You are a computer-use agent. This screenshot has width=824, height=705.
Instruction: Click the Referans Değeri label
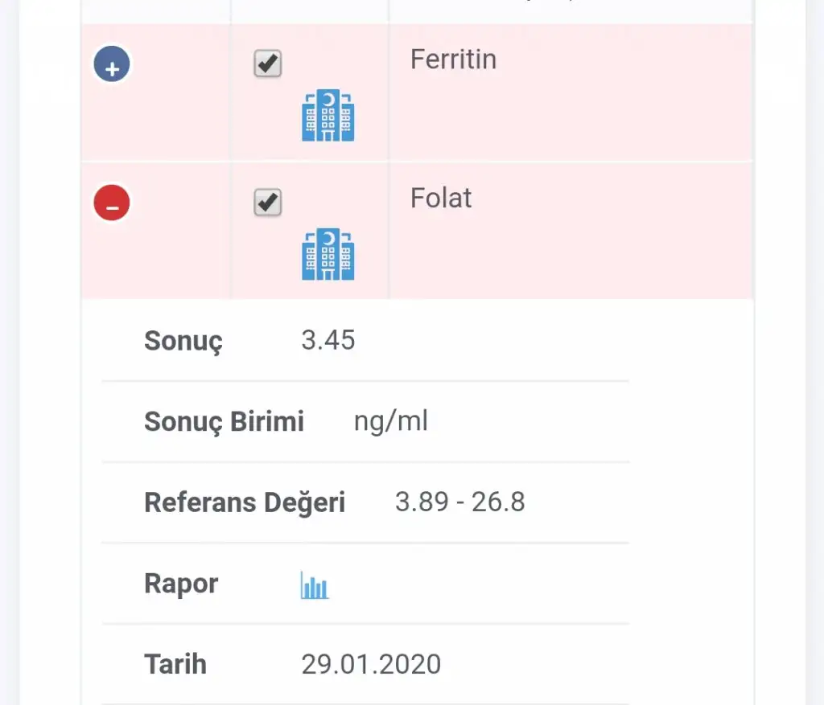pos(245,502)
